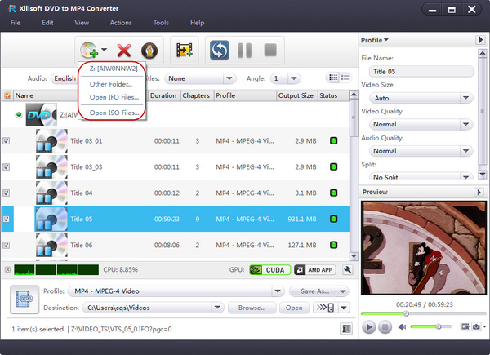The height and width of the screenshot is (355, 490).
Task: Uncheck the Title 05 checkbox
Action: (x=7, y=219)
